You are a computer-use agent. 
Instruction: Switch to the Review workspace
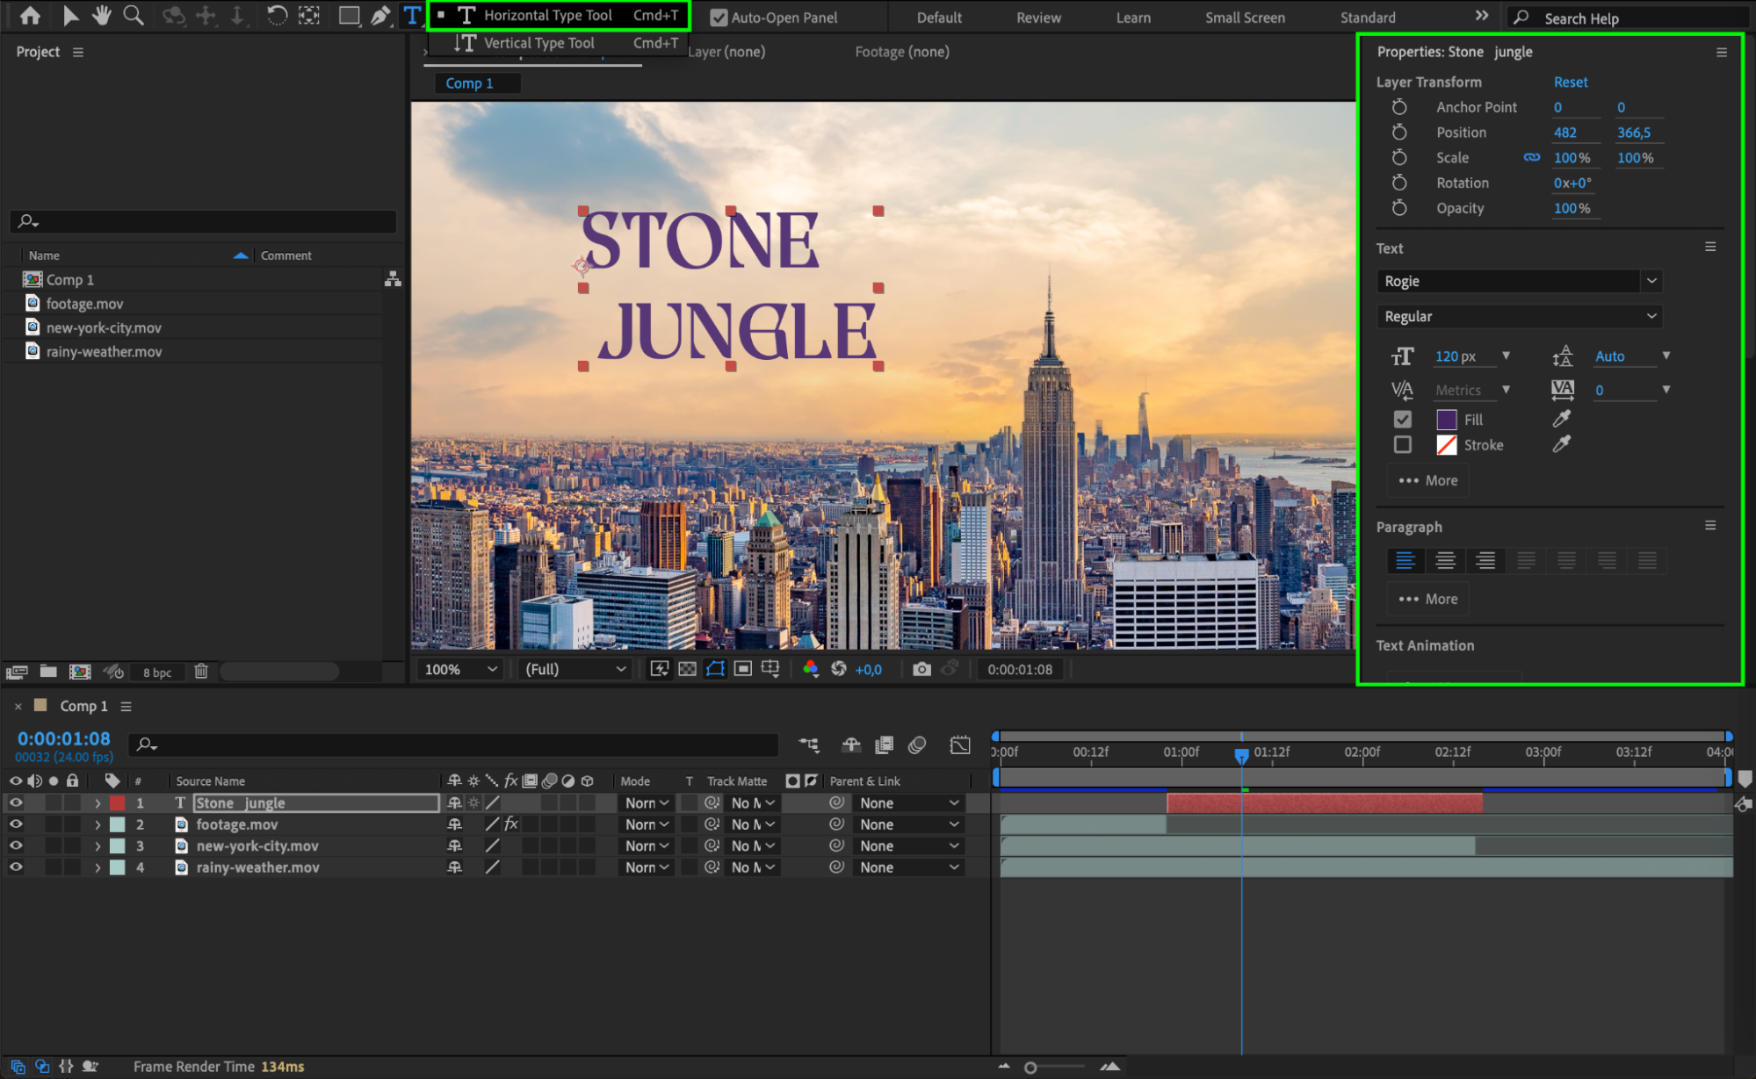1038,18
